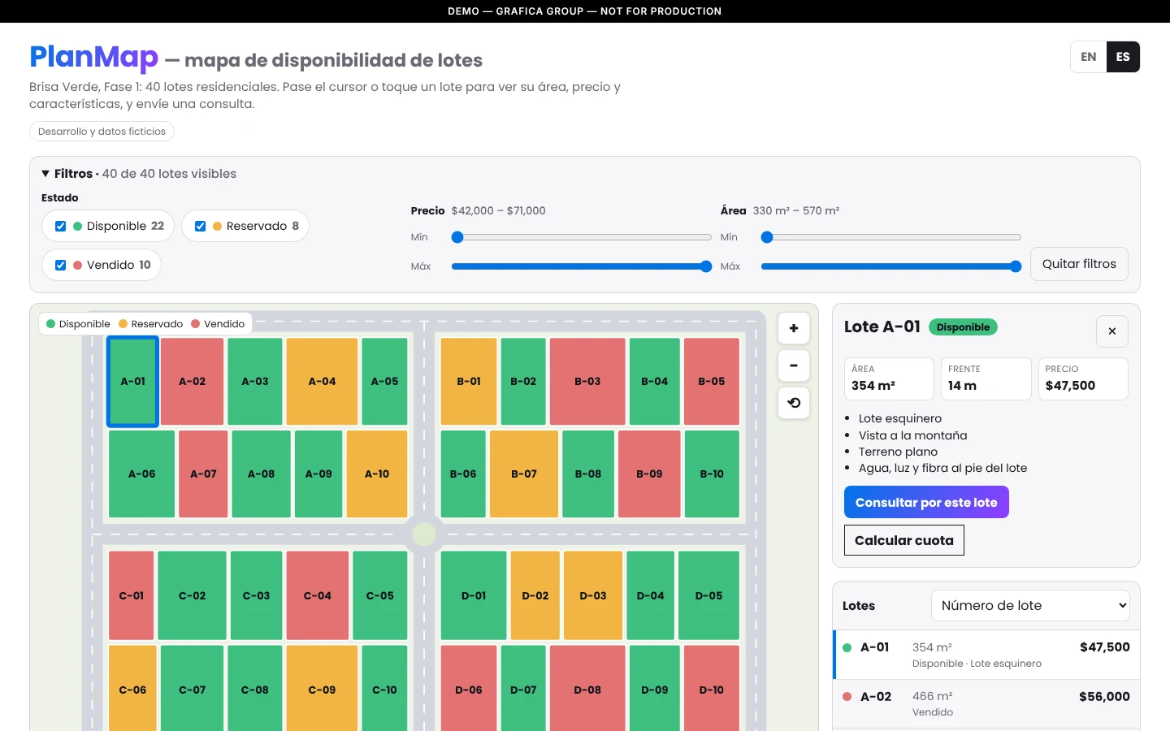Select lot C-09 on the map
The width and height of the screenshot is (1170, 731).
(322, 689)
